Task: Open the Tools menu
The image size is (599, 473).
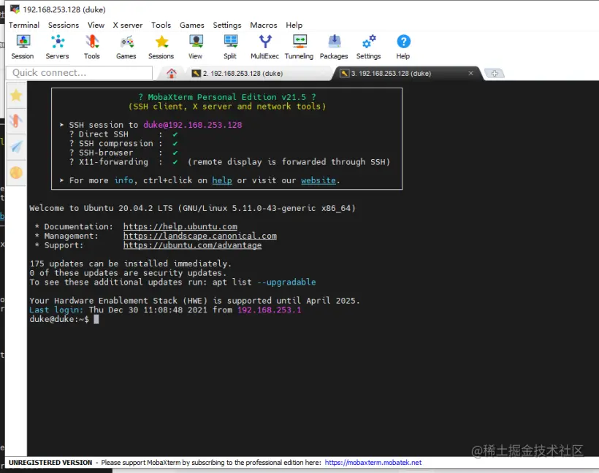Action: 161,26
